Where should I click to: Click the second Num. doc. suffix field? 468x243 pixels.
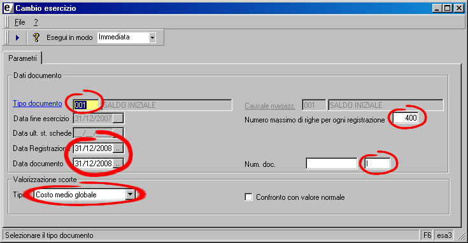pyautogui.click(x=378, y=164)
